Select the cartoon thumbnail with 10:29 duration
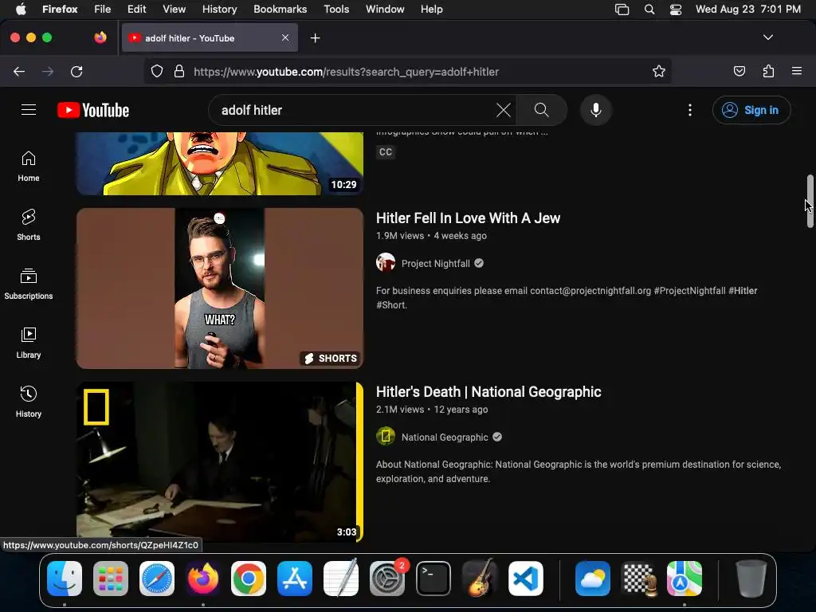Screen dimensions: 816x612 coord(220,163)
